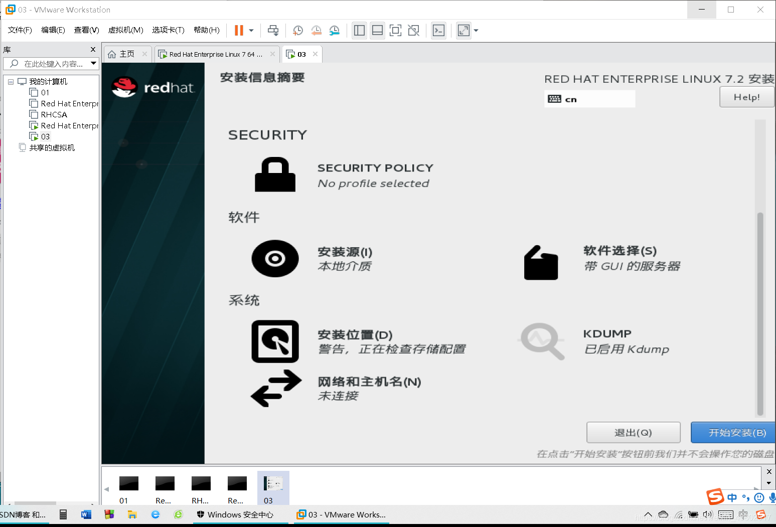Screen dimensions: 776x527
Task: Open the 虚拟机(M) menu
Action: pos(126,30)
